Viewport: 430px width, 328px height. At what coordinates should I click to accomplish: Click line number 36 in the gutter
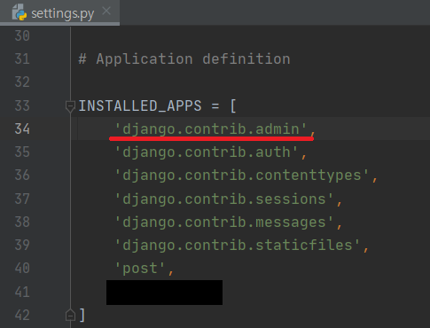(22, 176)
